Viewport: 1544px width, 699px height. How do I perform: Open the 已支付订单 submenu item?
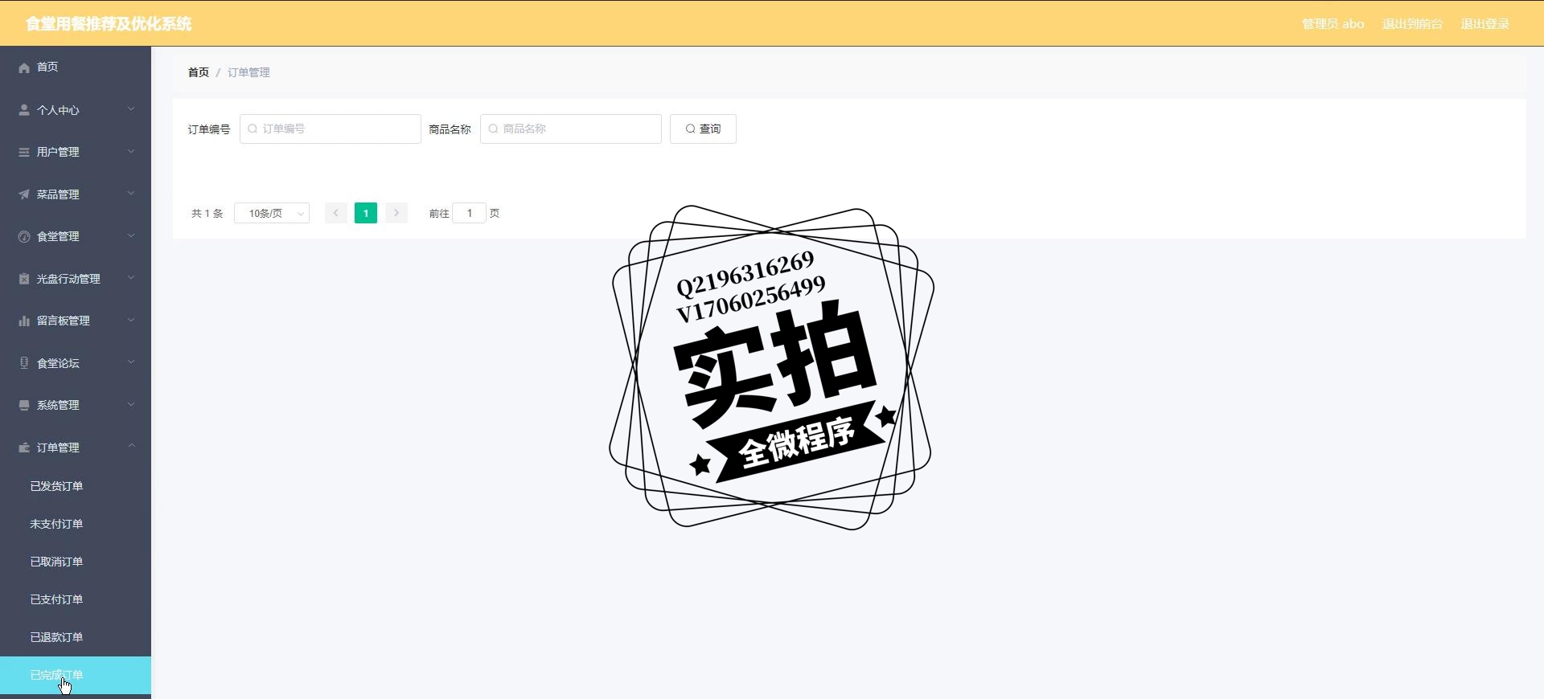76,599
